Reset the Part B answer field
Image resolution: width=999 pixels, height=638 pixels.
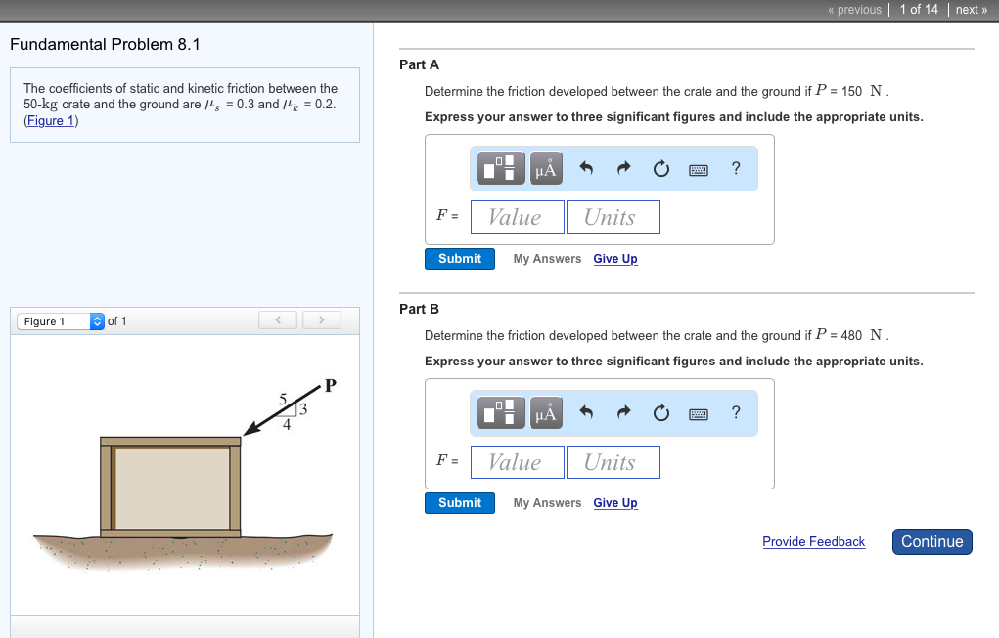pos(660,412)
